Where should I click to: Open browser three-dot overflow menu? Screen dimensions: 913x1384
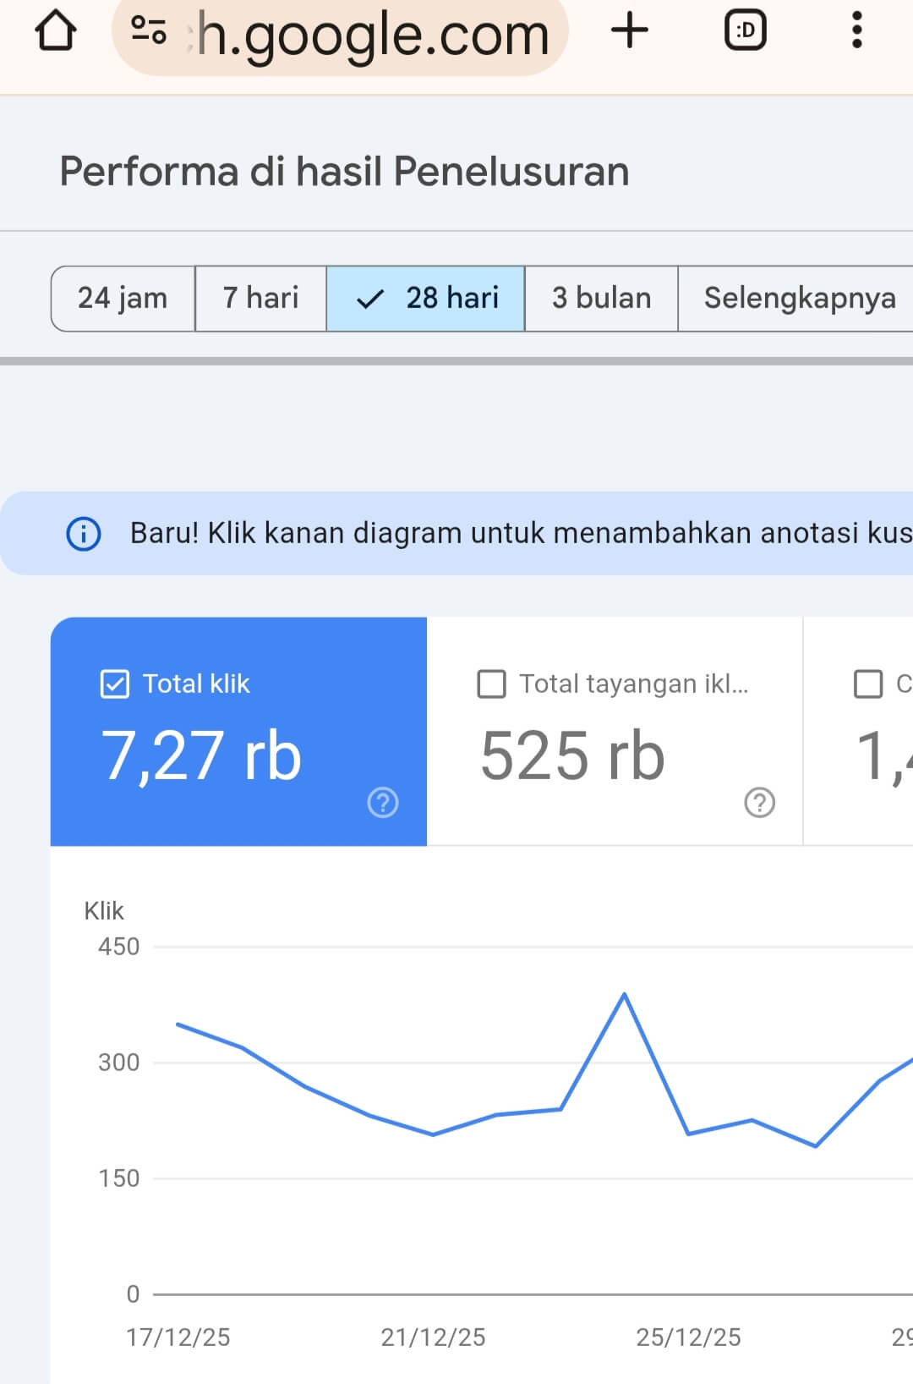click(856, 31)
